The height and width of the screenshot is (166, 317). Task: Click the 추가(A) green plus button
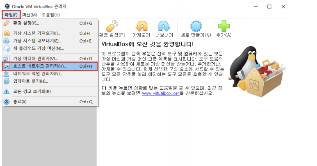pyautogui.click(x=224, y=29)
